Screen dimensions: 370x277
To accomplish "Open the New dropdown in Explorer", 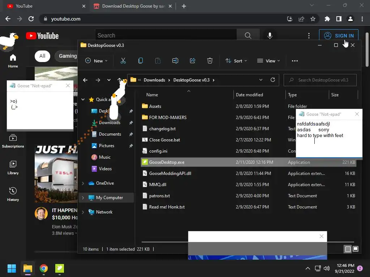I will [x=96, y=61].
